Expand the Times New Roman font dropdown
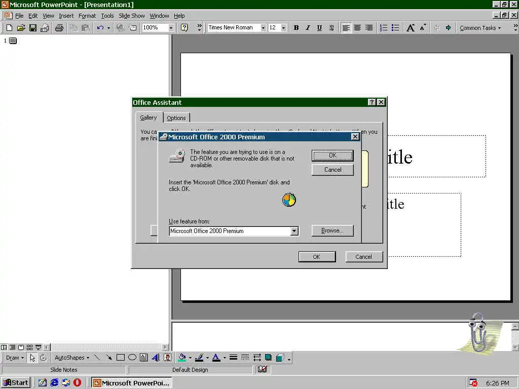The width and height of the screenshot is (519, 389). click(263, 28)
